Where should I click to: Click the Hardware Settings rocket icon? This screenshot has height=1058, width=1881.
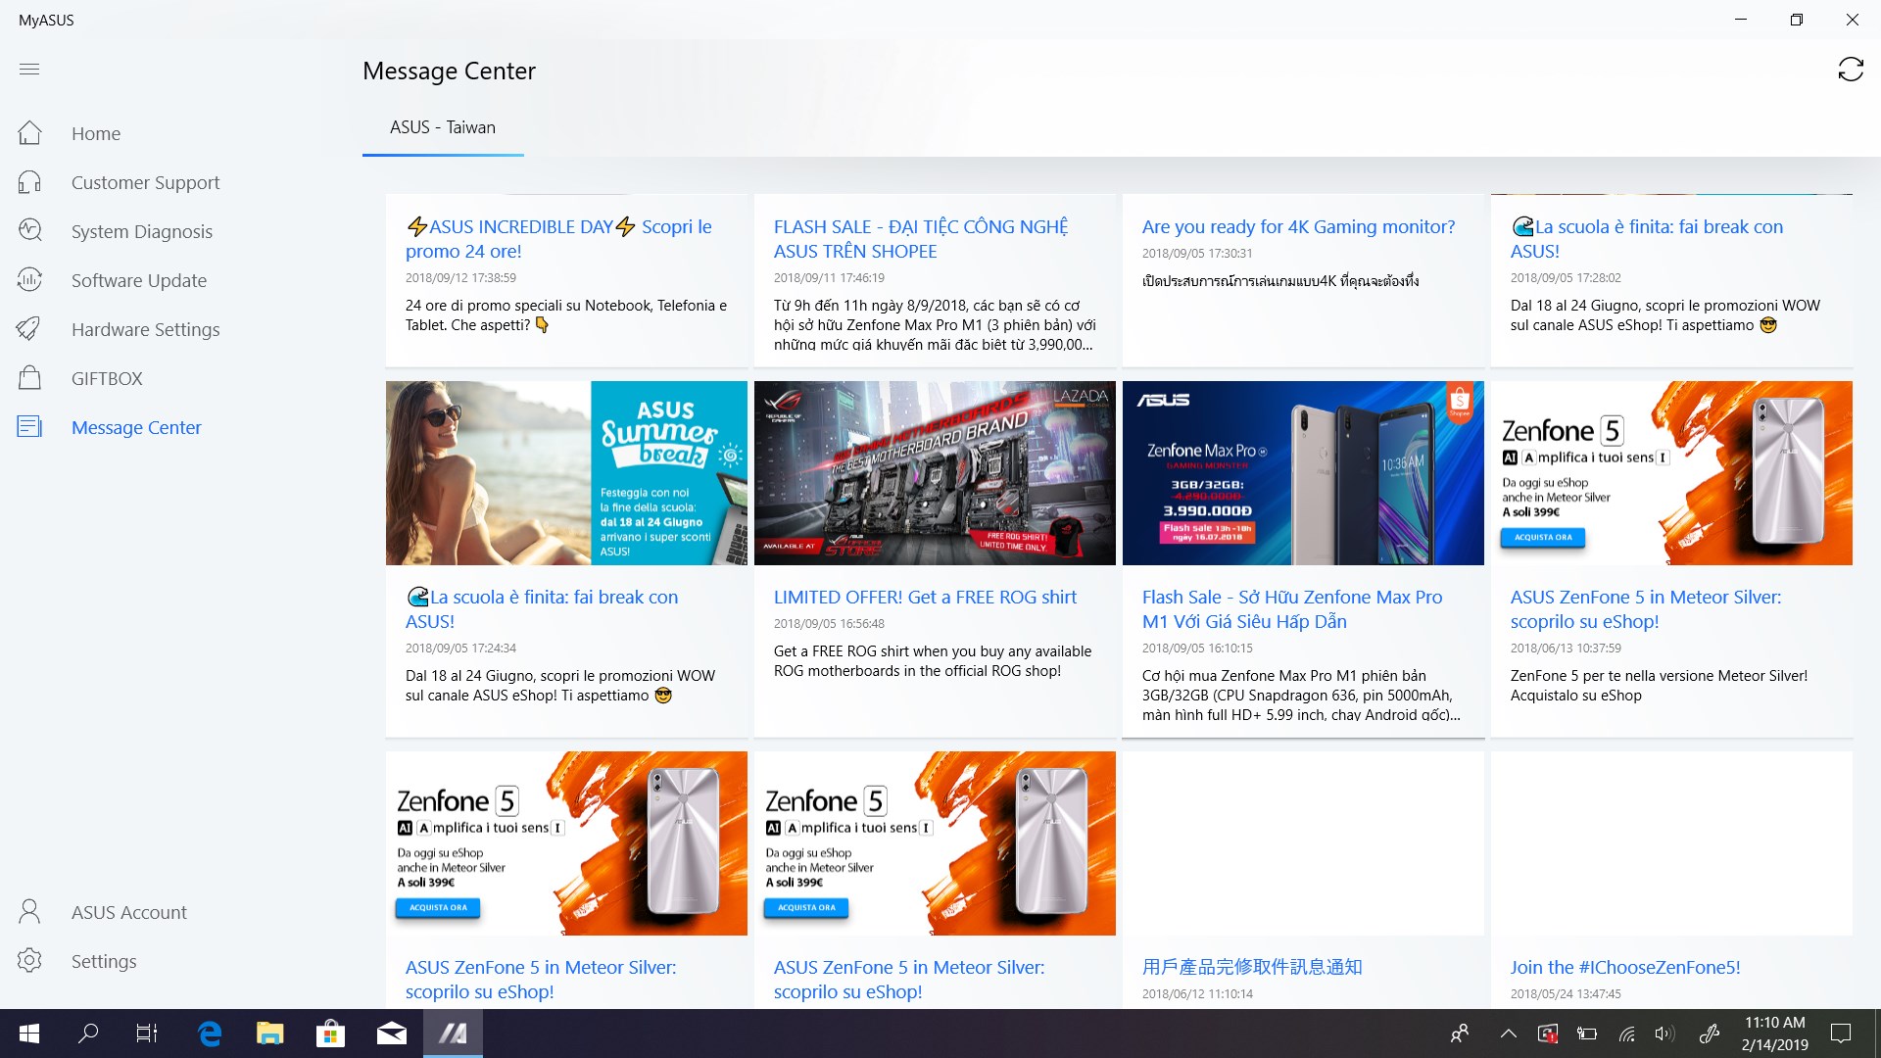point(29,329)
